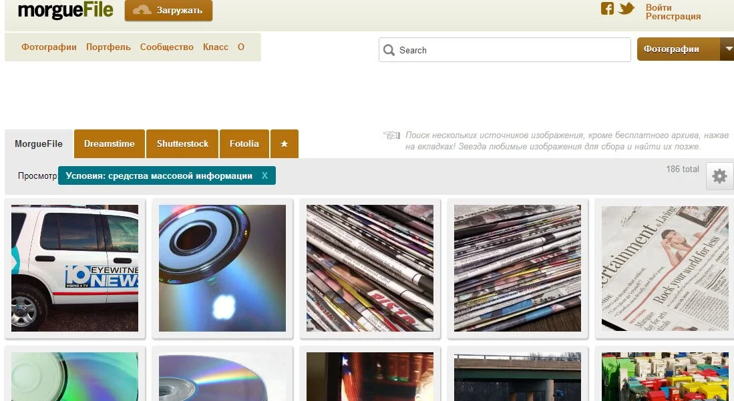Switch to the Fotolia tab
Viewport: 734px width, 401px height.
244,143
